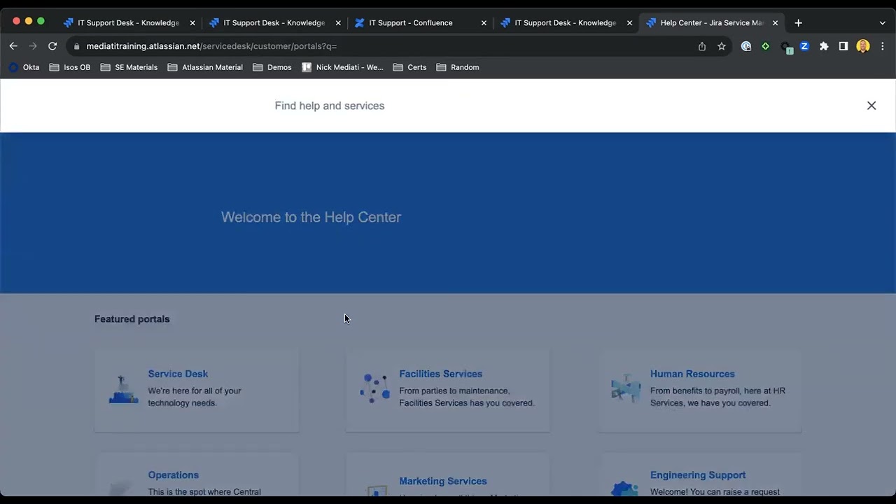Viewport: 896px width, 504px height.
Task: Open the Human Resources portal link
Action: pos(692,374)
